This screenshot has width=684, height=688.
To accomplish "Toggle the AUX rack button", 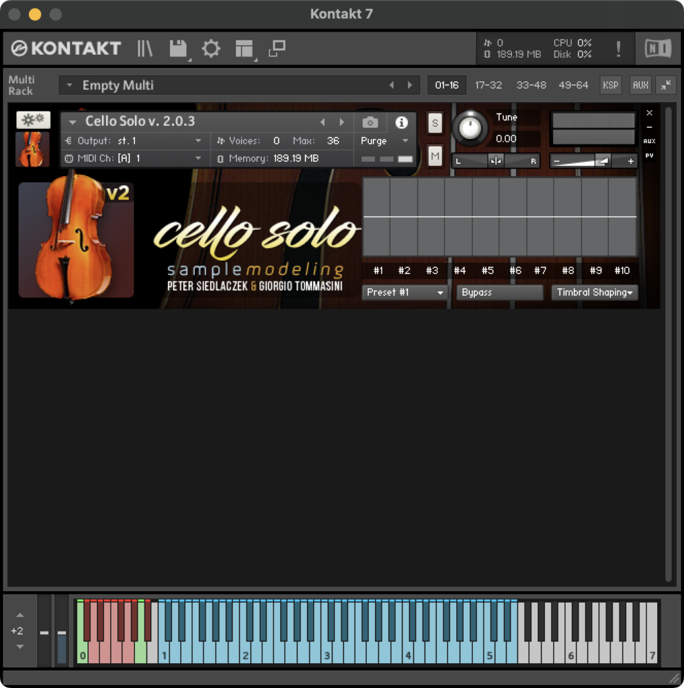I will (640, 85).
